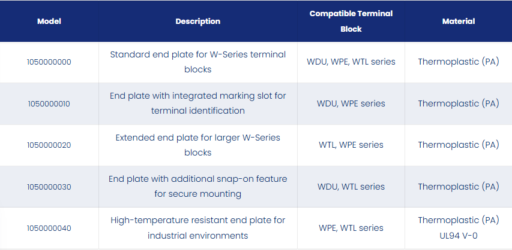Click the WPE, WTL series cell
Screen dimensions: 512x250
click(x=351, y=228)
